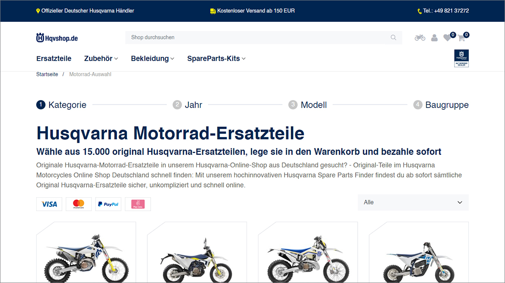Click the Motorrad-Auswahl breadcrumb
This screenshot has height=283, width=505.
(x=90, y=74)
